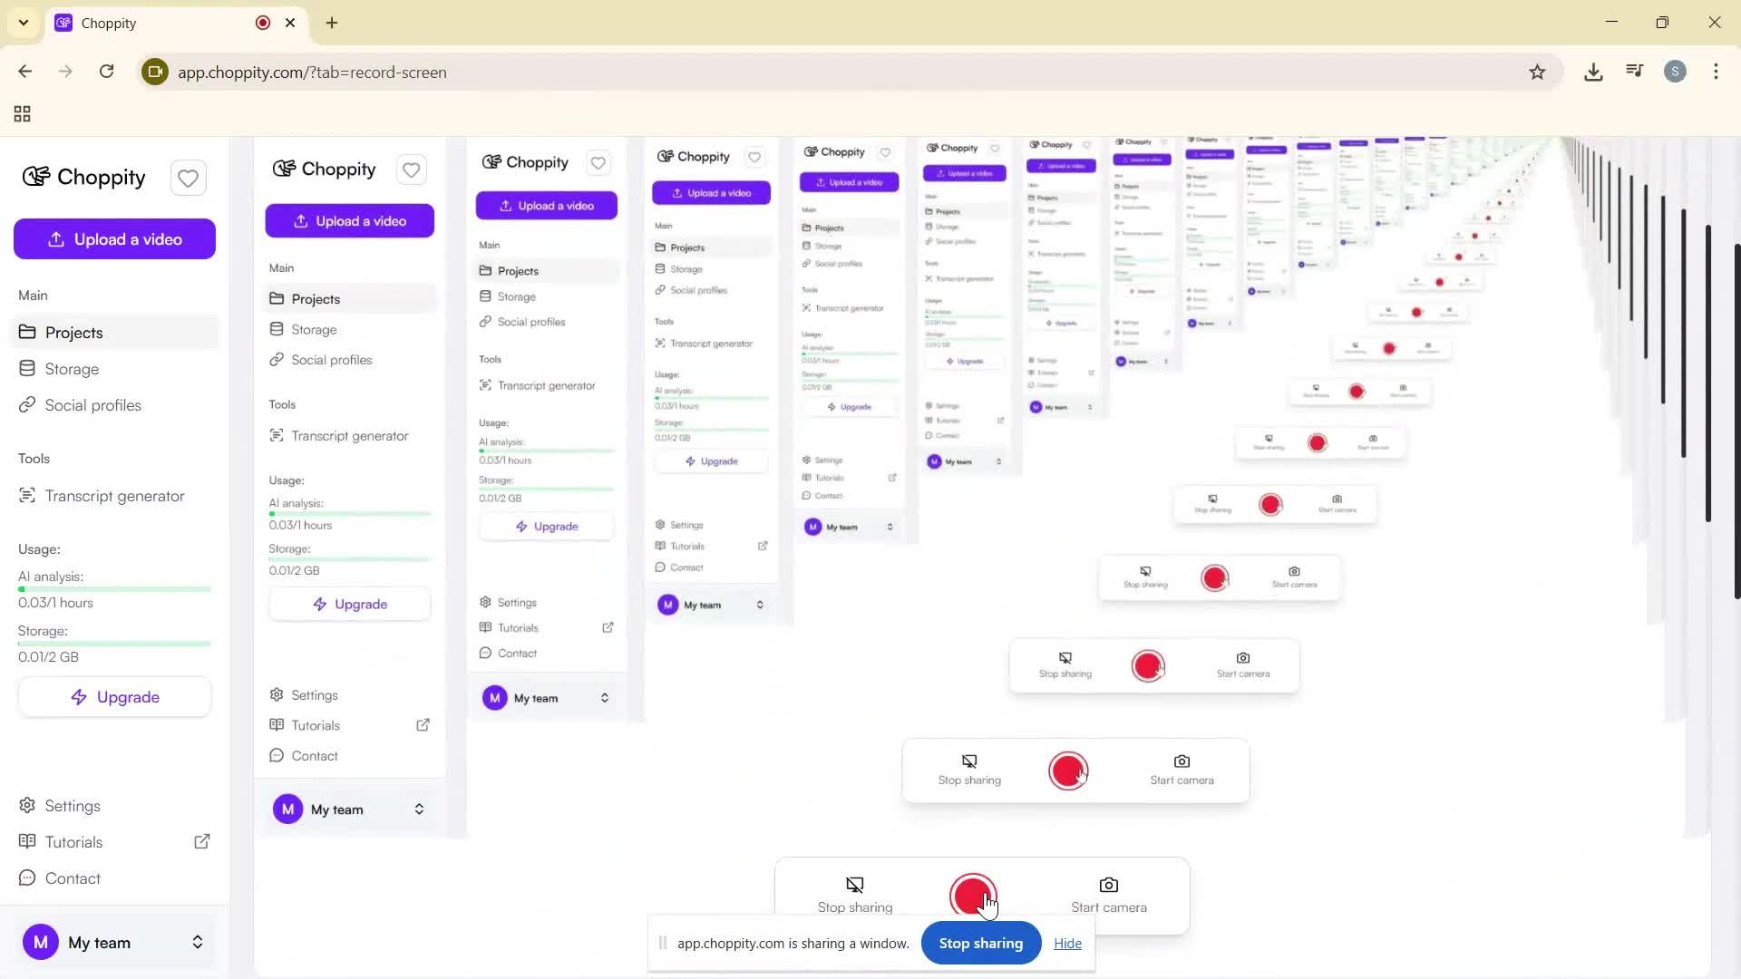This screenshot has height=979, width=1741.
Task: Bookmark this page with star icon
Action: coord(1536,73)
